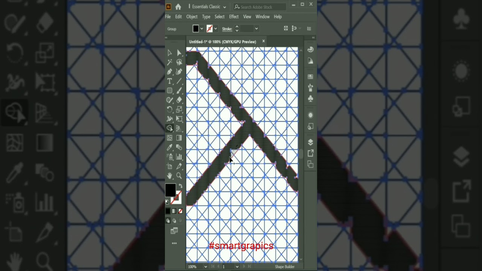Set paint mode to None
Image resolution: width=482 pixels, height=271 pixels.
point(180,211)
